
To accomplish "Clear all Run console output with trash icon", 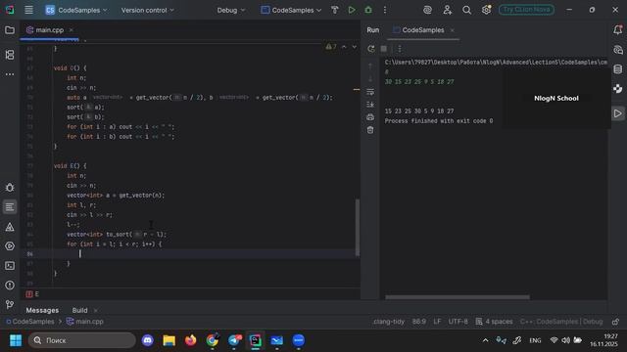I will (x=370, y=130).
